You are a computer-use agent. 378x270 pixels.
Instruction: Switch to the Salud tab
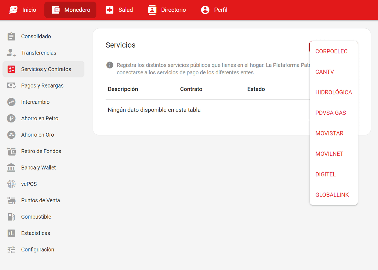click(119, 10)
